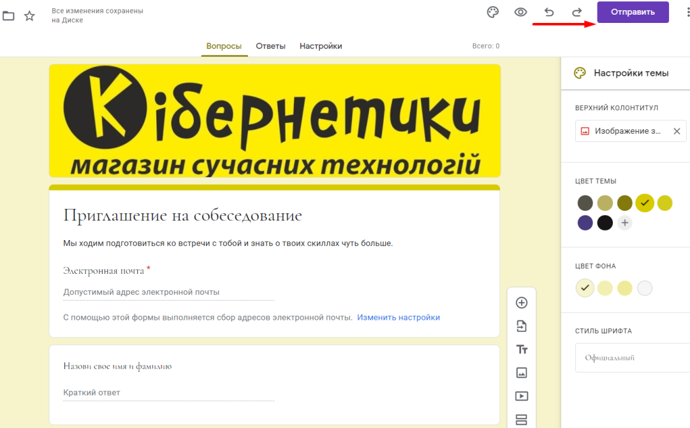
Task: Click the form description text
Action: coord(228,243)
